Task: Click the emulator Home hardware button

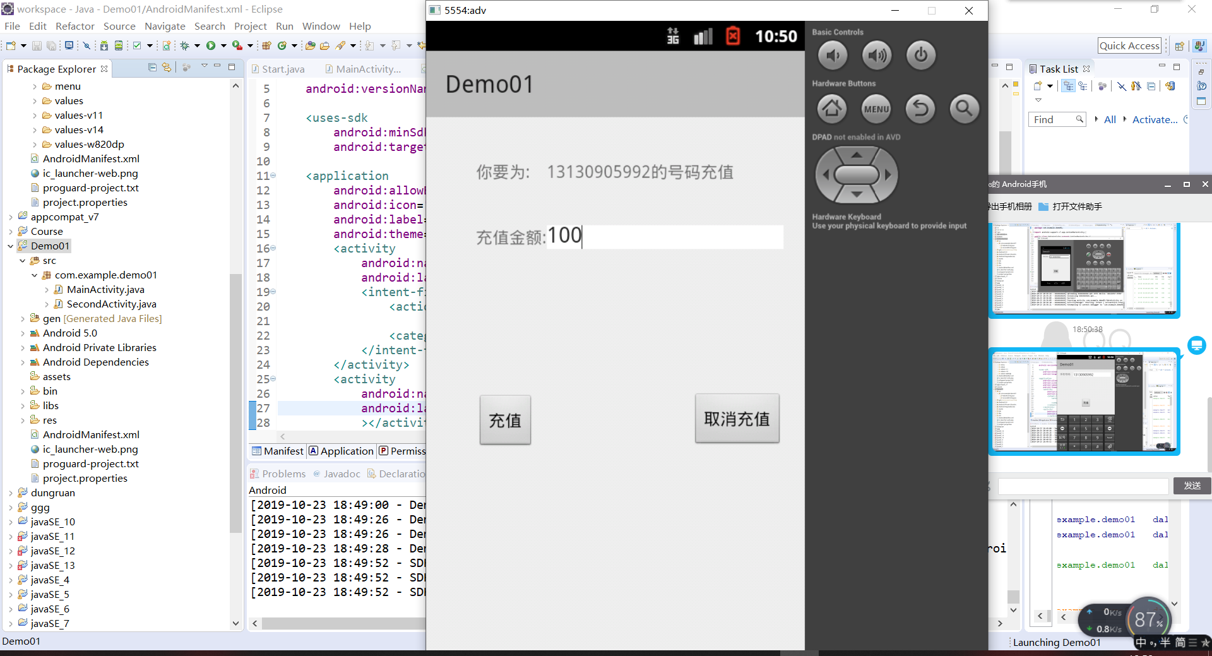Action: tap(832, 109)
